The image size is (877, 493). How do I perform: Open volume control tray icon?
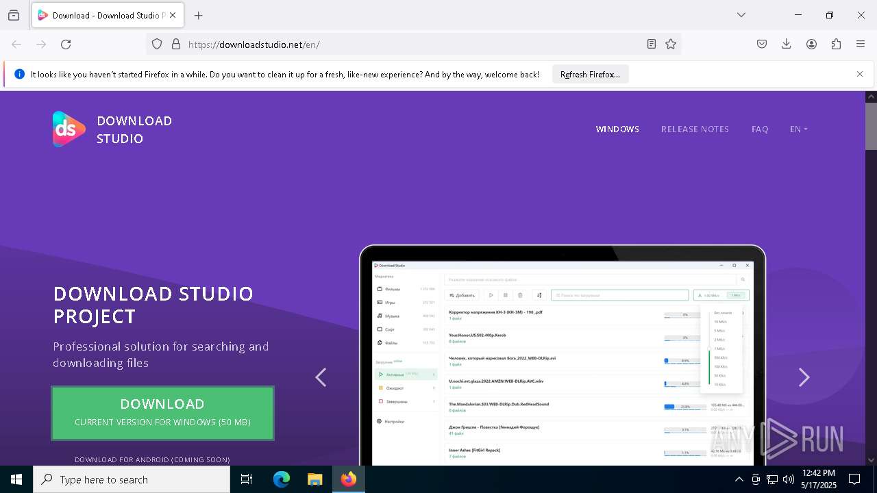pyautogui.click(x=789, y=479)
